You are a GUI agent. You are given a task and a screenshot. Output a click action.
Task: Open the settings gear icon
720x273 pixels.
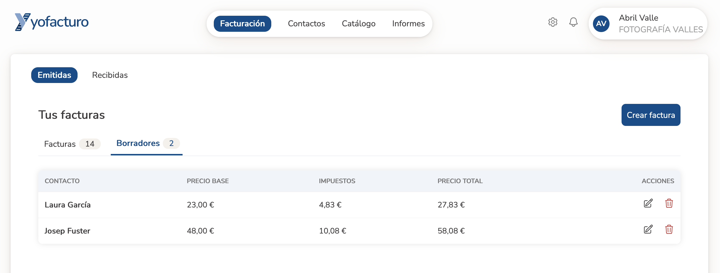[553, 22]
